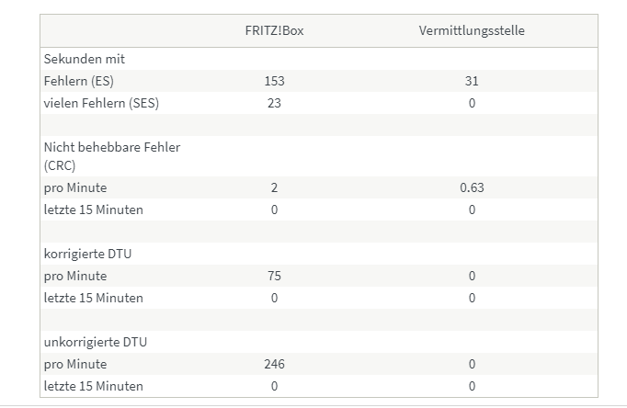
Task: Click "pro Minute" label under korrigierte DTU
Action: (75, 276)
